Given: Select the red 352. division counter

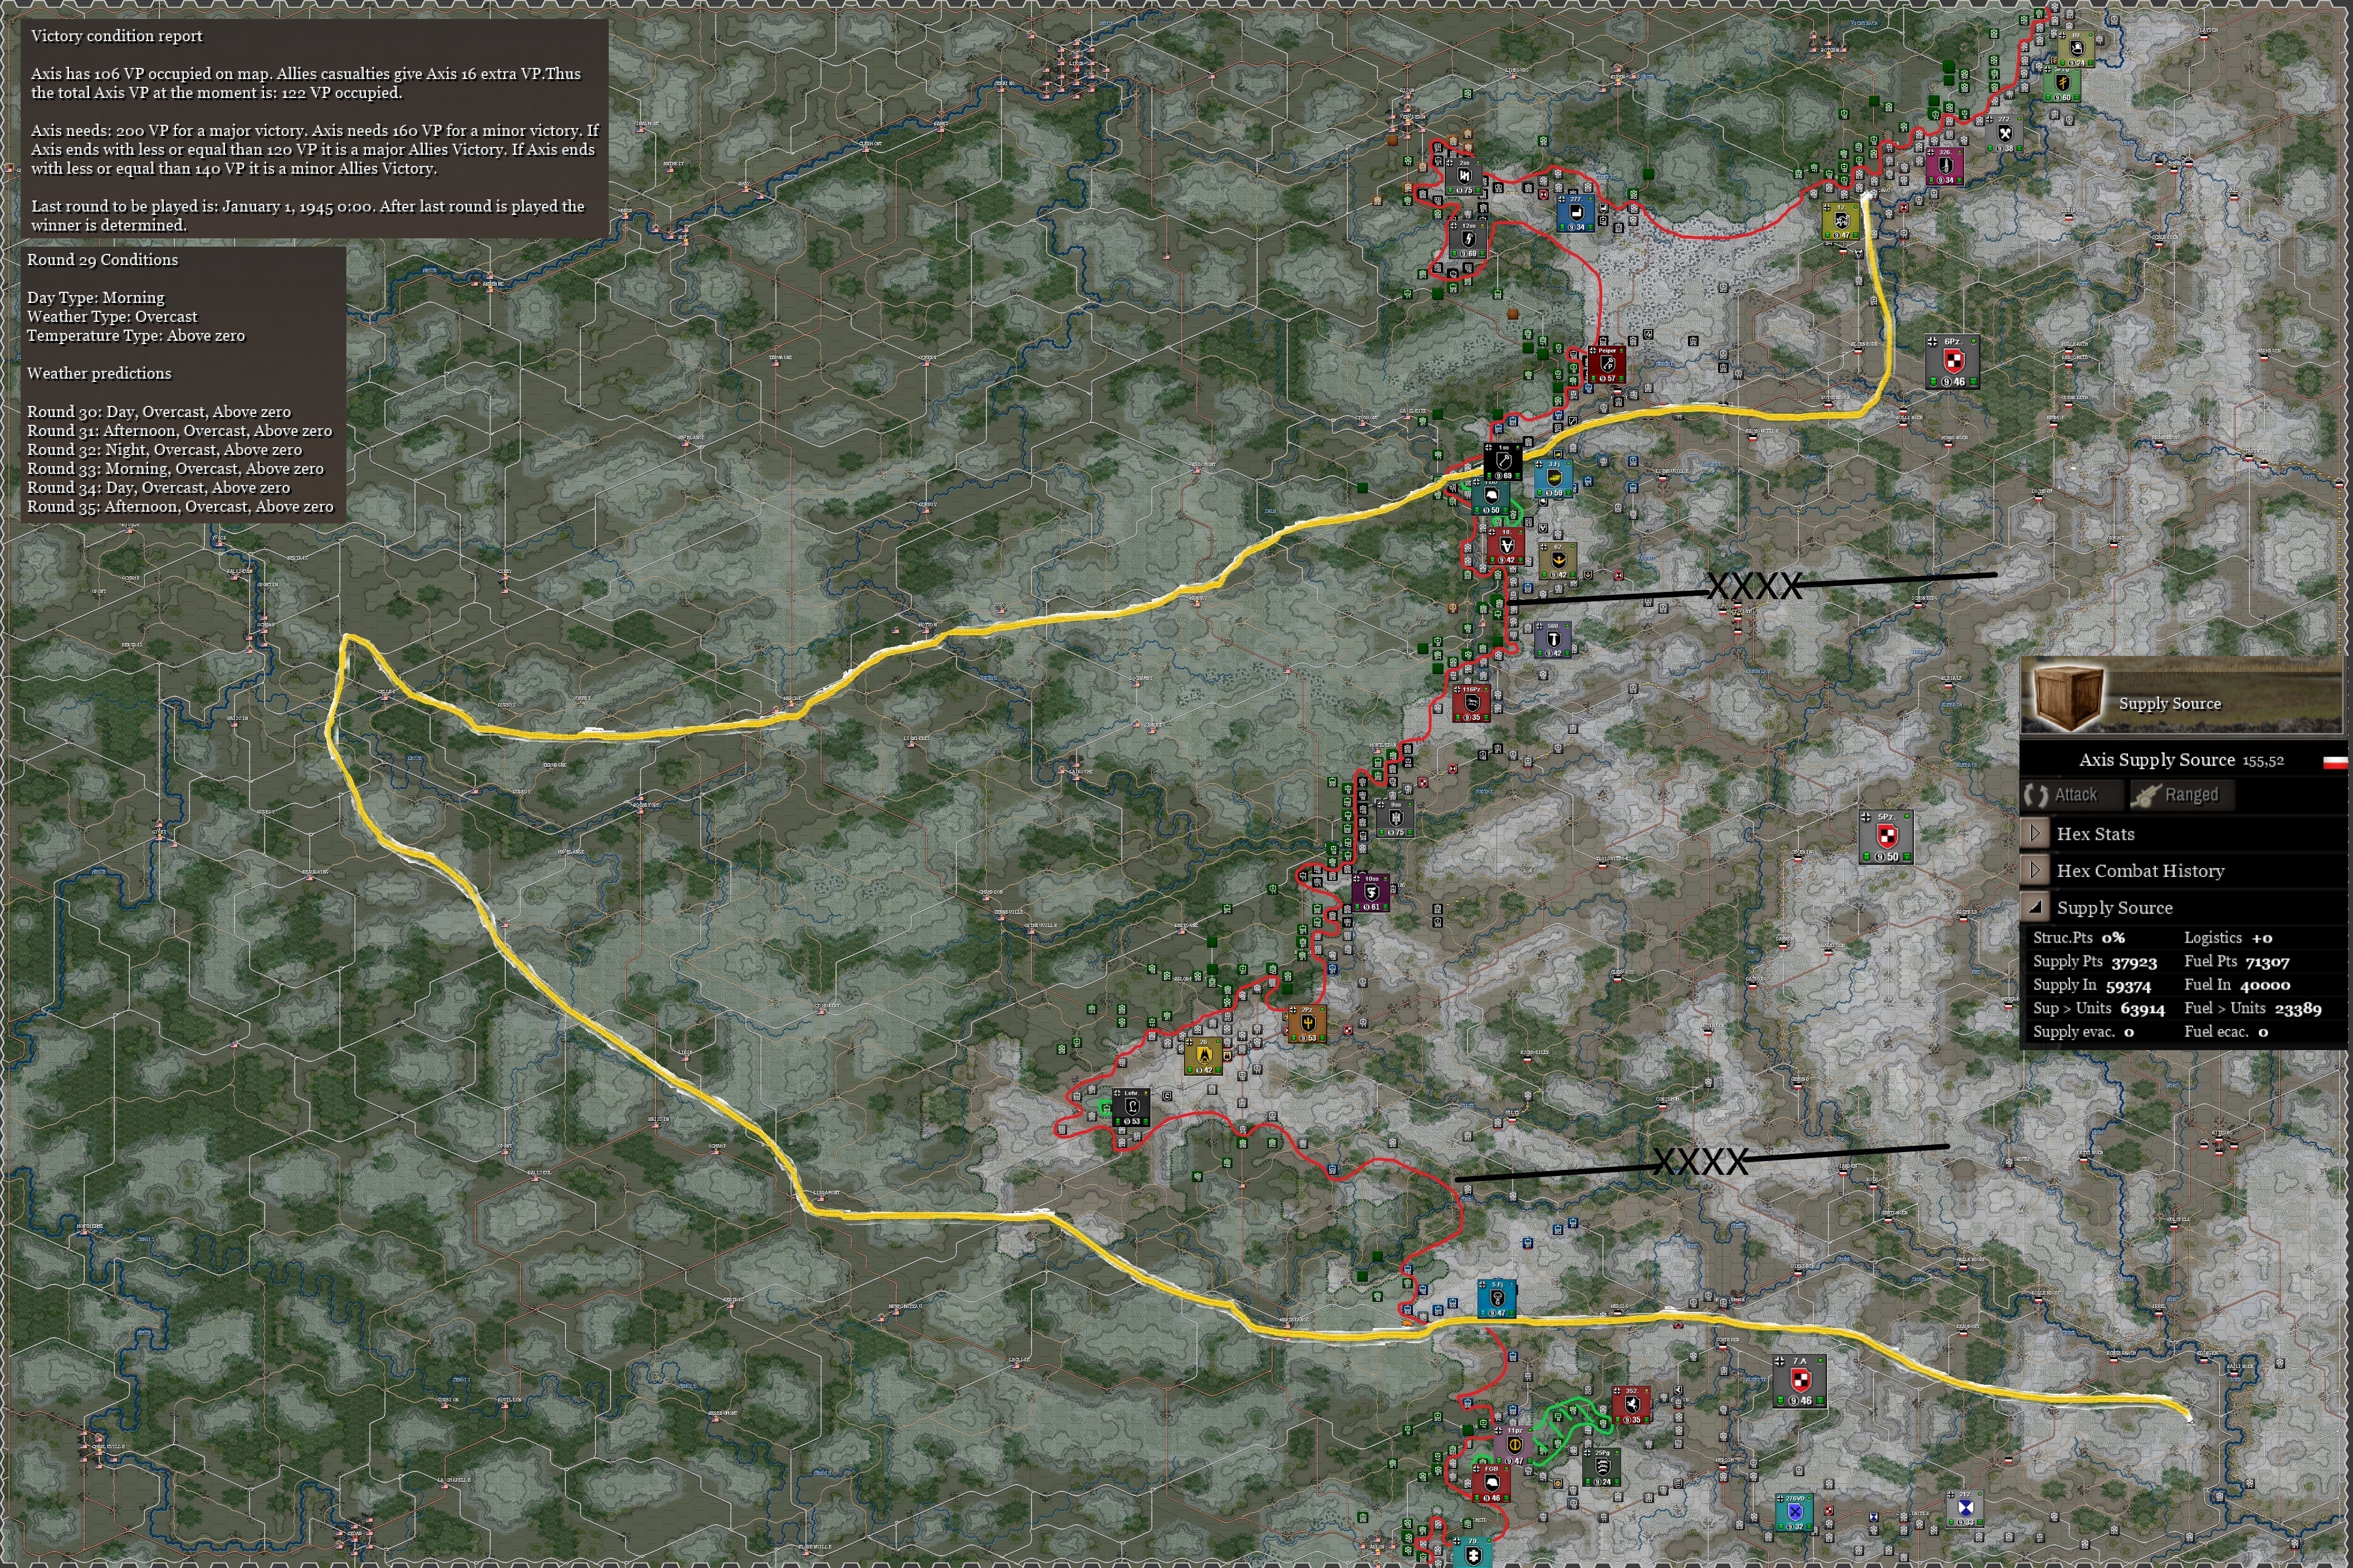Looking at the screenshot, I should [1631, 1405].
